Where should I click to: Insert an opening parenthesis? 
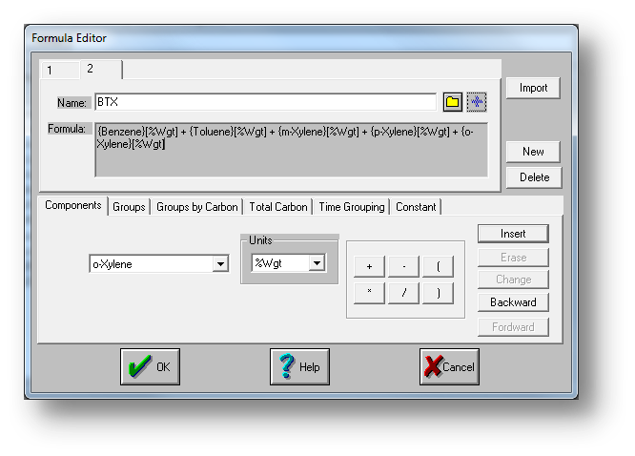438,267
